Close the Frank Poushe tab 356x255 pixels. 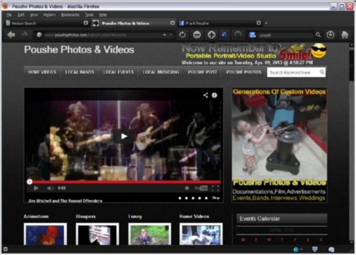coord(259,23)
